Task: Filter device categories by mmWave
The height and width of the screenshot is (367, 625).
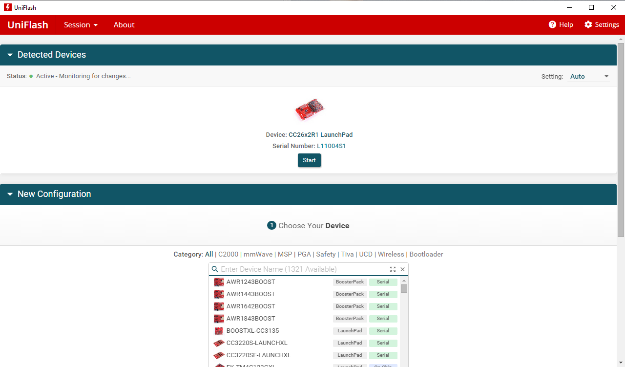Action: (258, 254)
